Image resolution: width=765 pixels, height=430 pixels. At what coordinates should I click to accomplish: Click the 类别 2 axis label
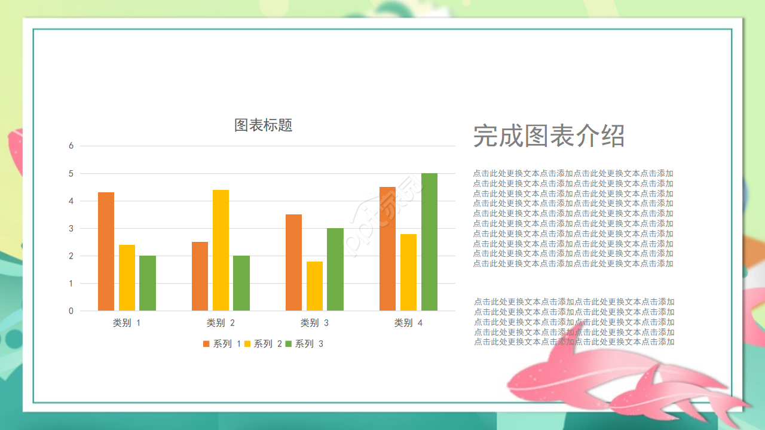[x=221, y=322]
